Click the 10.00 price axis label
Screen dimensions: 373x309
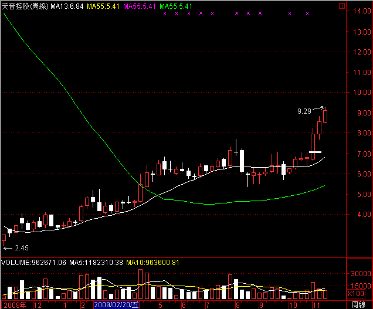(362, 93)
